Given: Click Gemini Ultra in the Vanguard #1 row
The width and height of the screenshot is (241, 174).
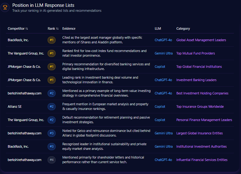Looking at the screenshot, I should pos(163,53).
